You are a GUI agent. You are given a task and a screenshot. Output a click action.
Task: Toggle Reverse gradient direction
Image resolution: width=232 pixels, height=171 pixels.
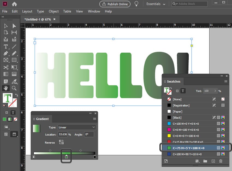coord(61,142)
